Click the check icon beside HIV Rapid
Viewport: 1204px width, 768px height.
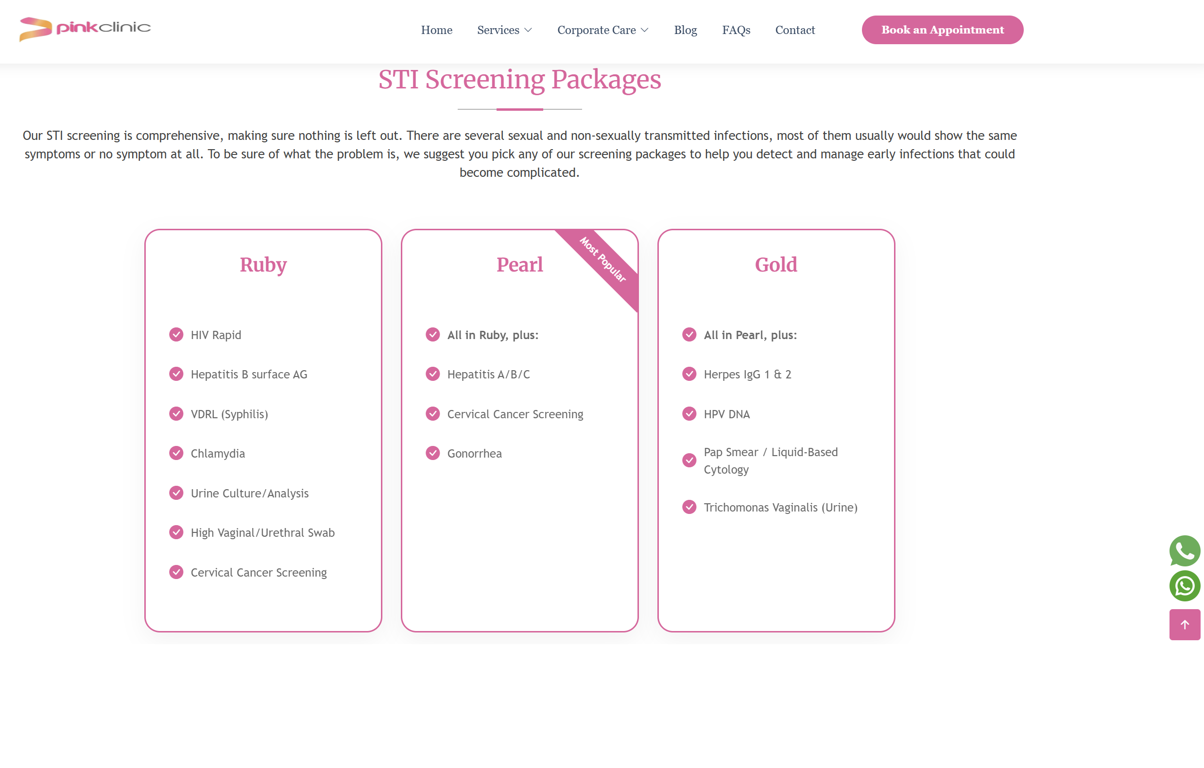click(x=176, y=335)
